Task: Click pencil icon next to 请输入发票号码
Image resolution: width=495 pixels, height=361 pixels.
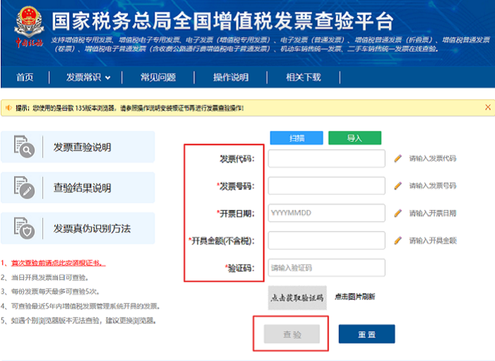Action: point(398,185)
